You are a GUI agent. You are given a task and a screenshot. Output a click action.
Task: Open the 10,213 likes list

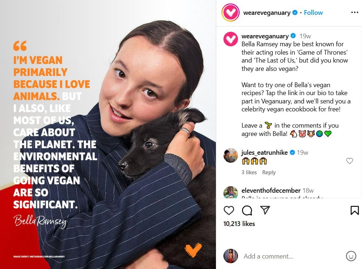[x=239, y=224]
